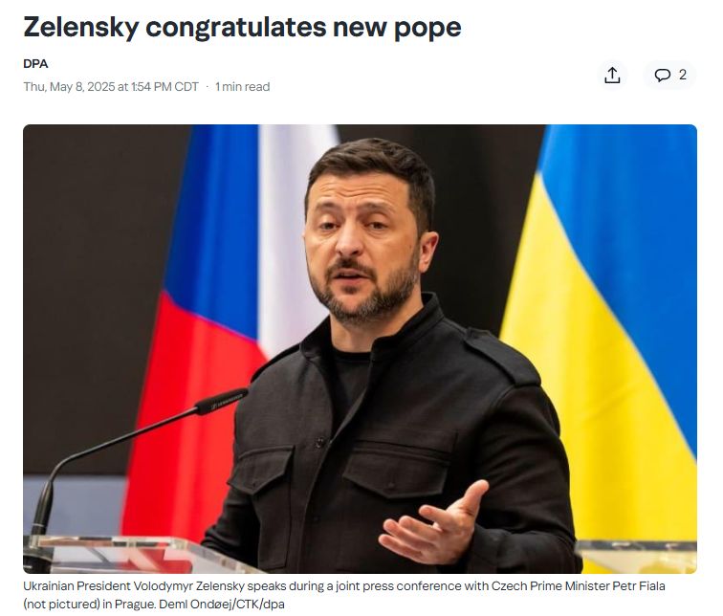
Task: Click the comment count number 2
Action: click(683, 75)
